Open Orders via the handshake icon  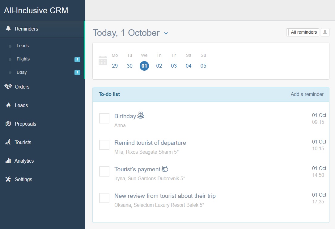coord(8,87)
